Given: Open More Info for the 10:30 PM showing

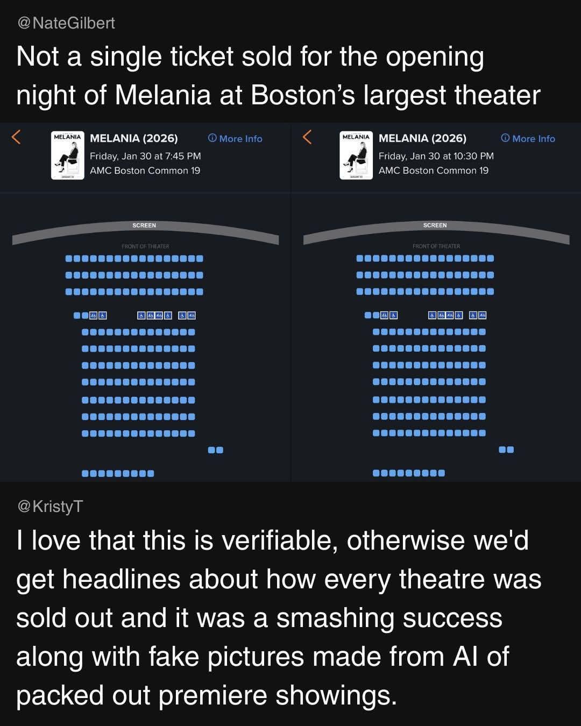Looking at the screenshot, I should pos(528,138).
